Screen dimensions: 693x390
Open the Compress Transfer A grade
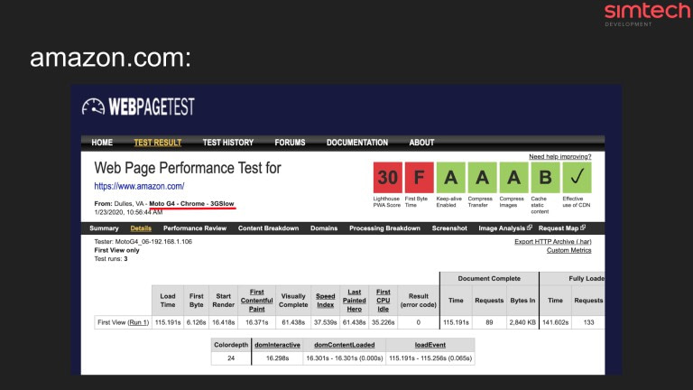tap(482, 178)
